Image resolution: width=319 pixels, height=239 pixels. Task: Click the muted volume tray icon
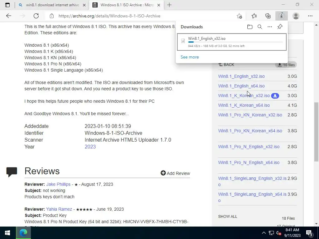[279, 233]
